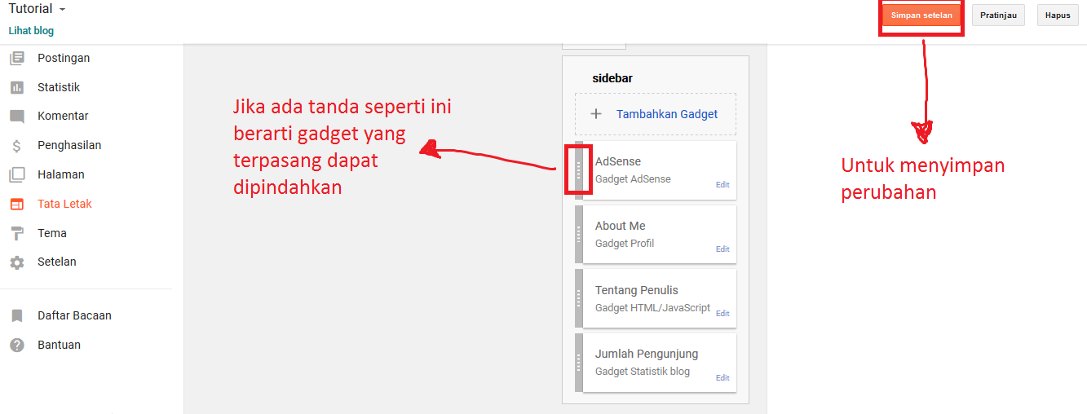
Task: Click the Gadget AdSense subtitle text
Action: 633,178
